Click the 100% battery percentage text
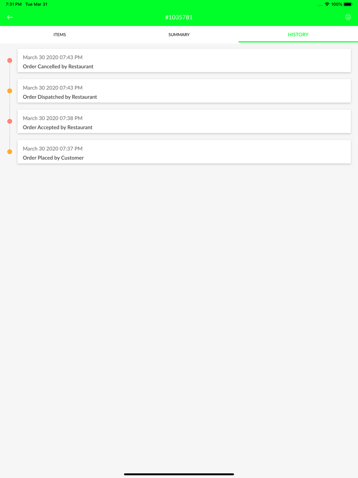 coord(337,4)
